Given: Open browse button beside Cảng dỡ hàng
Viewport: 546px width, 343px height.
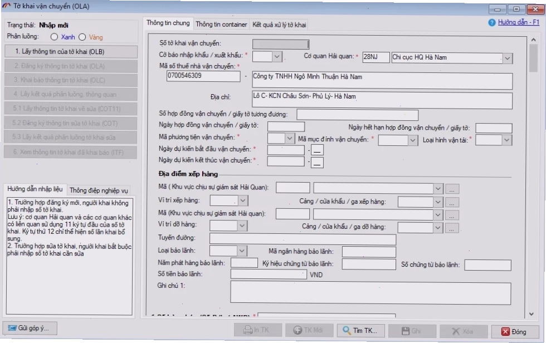Looking at the screenshot, I should pyautogui.click(x=452, y=228).
